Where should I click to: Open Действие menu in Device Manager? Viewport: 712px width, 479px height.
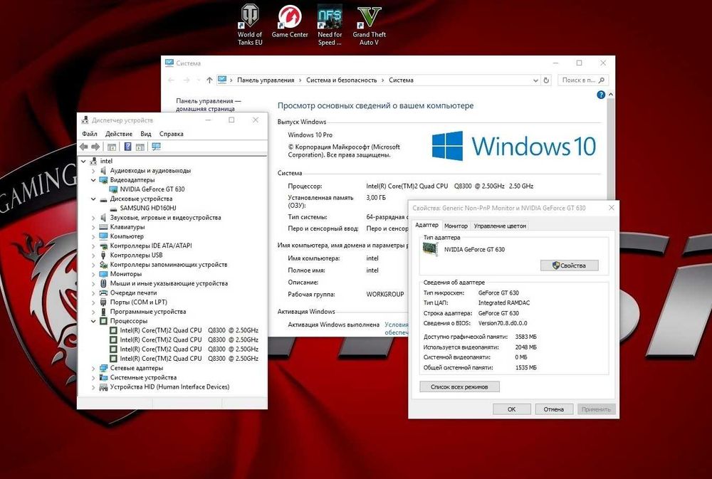(x=118, y=134)
